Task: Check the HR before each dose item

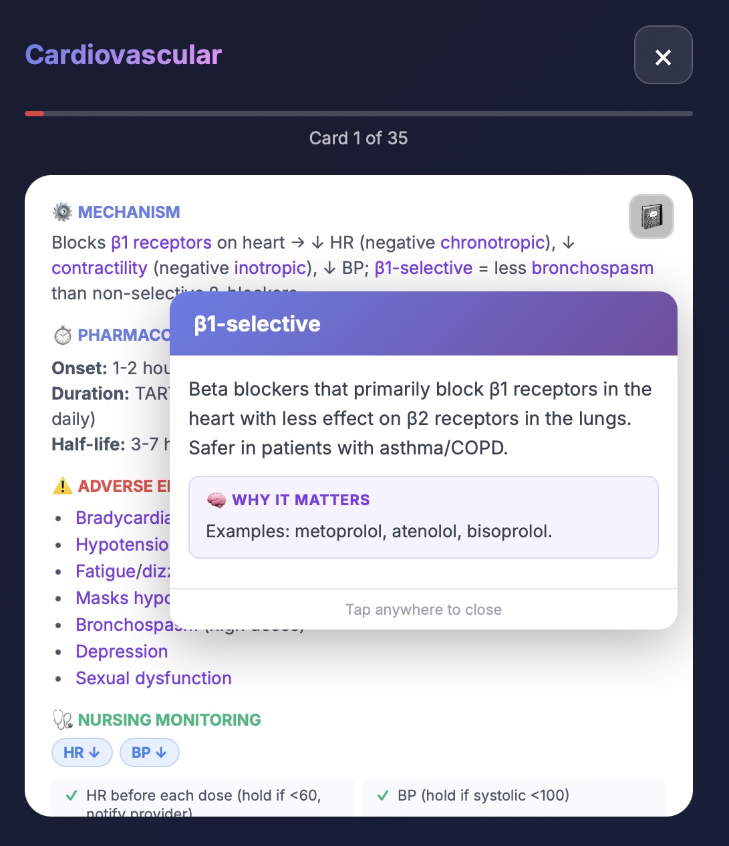Action: (203, 797)
